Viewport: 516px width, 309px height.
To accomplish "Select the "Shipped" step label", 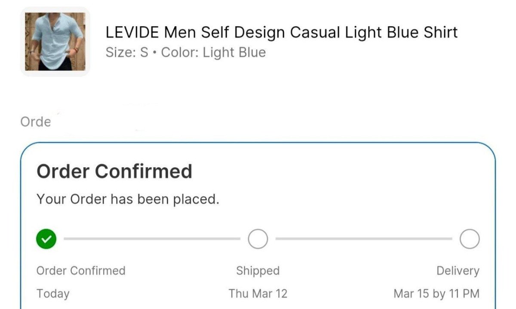I will pos(258,271).
